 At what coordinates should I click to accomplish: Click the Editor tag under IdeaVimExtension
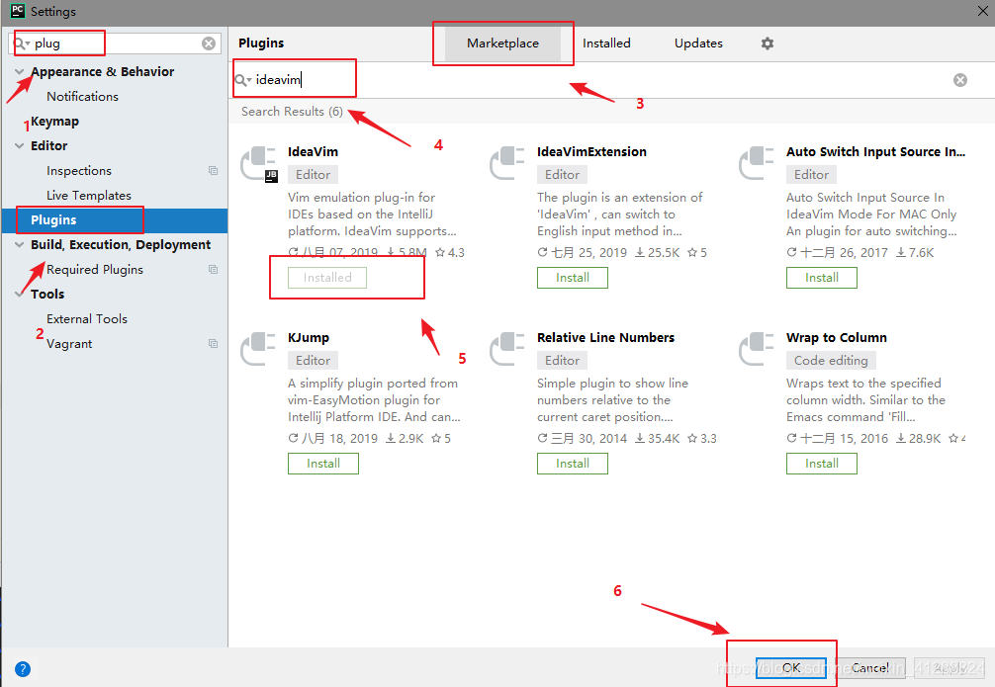tap(562, 174)
